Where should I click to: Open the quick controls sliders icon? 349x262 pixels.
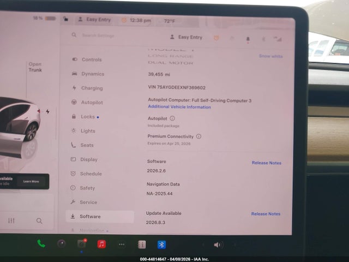point(11,221)
